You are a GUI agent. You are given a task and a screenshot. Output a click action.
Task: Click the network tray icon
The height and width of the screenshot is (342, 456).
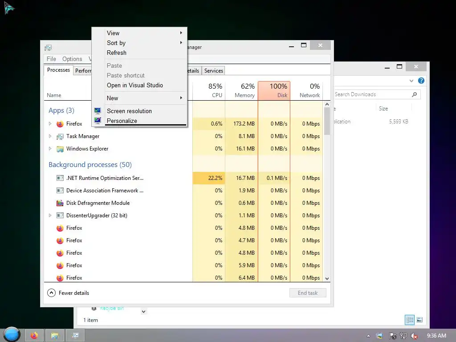[403, 336]
